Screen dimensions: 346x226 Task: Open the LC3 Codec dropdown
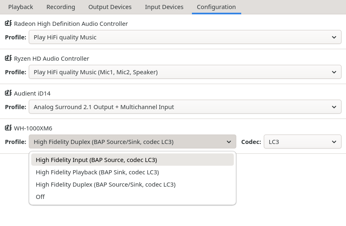[x=302, y=142]
